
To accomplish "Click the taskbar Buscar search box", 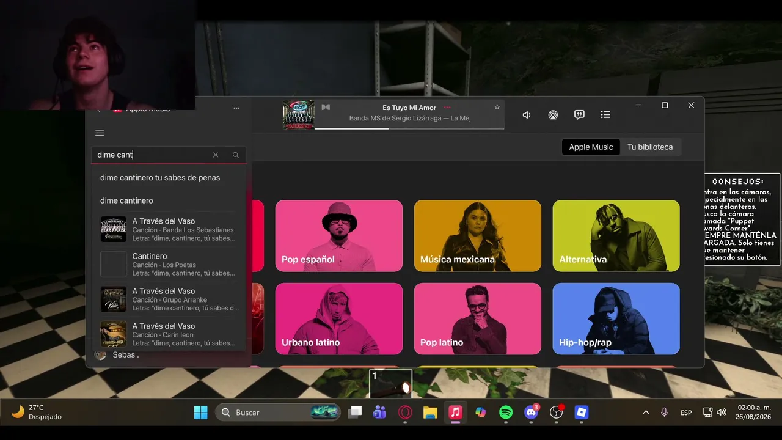I will [279, 413].
